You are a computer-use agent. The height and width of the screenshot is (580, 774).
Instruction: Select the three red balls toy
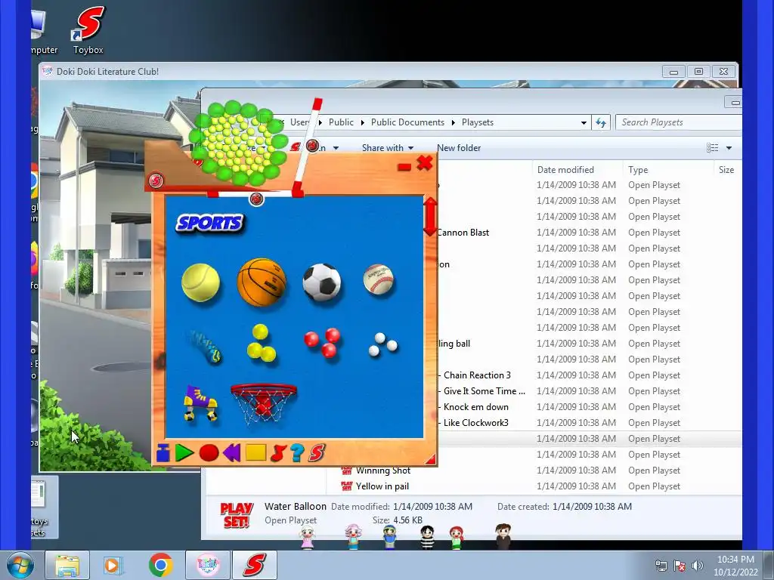tap(322, 342)
